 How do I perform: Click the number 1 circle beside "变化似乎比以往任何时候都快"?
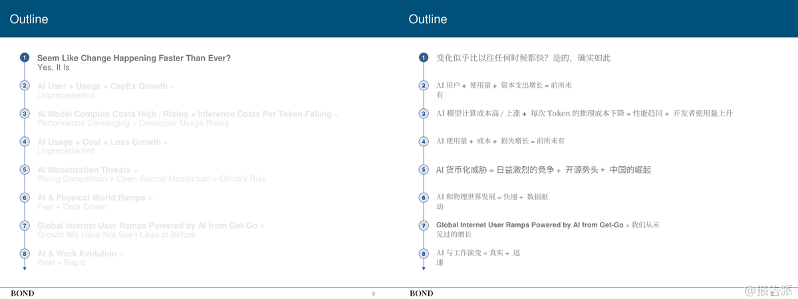pos(424,58)
